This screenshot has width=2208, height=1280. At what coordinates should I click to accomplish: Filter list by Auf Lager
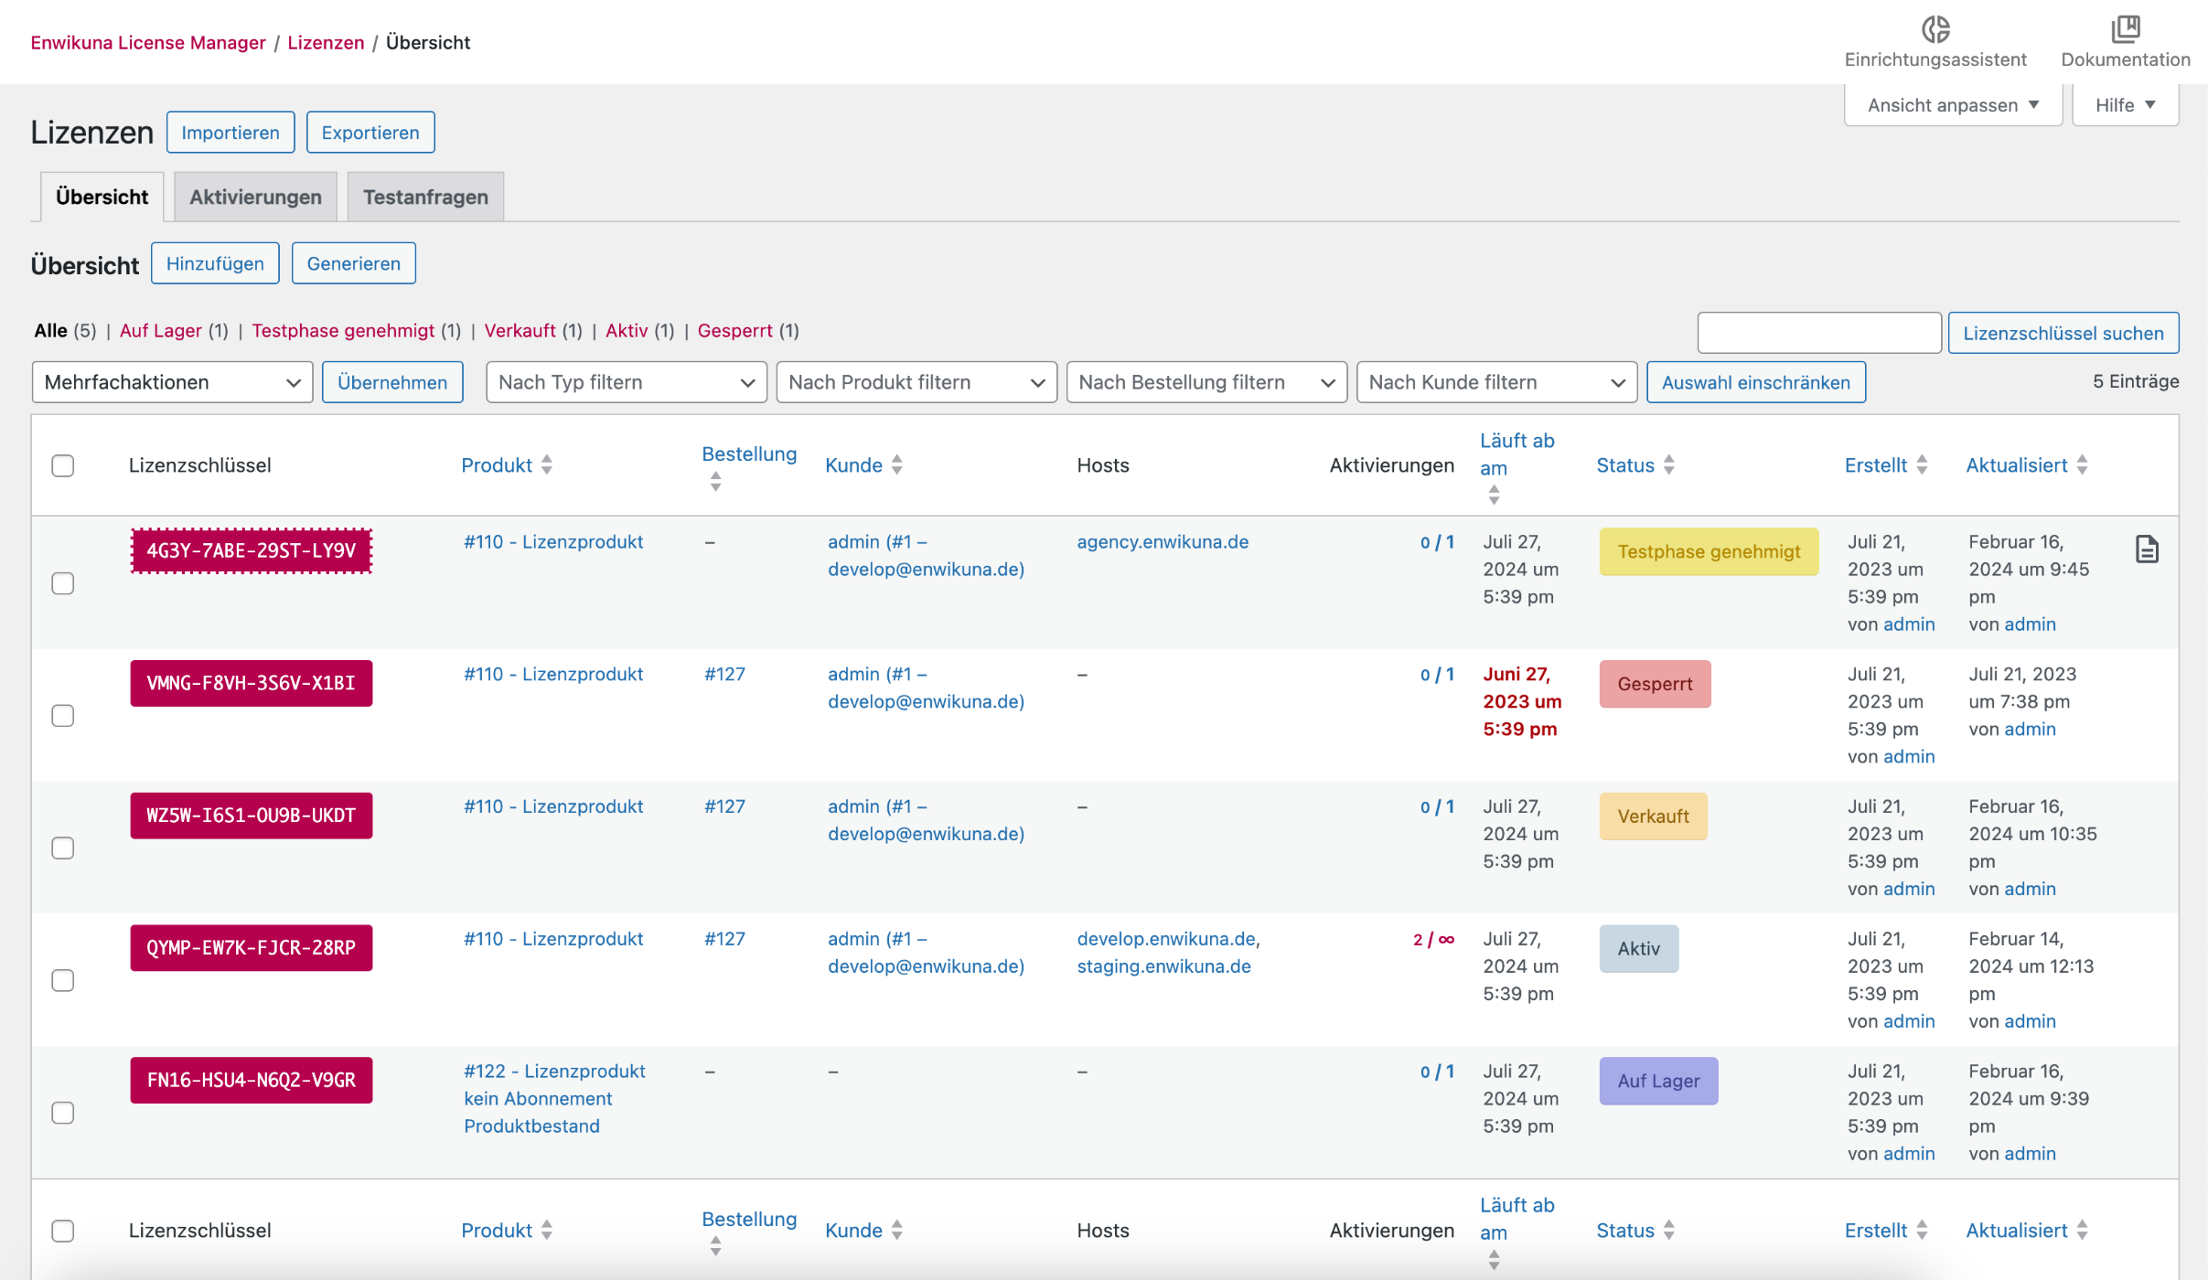point(161,331)
